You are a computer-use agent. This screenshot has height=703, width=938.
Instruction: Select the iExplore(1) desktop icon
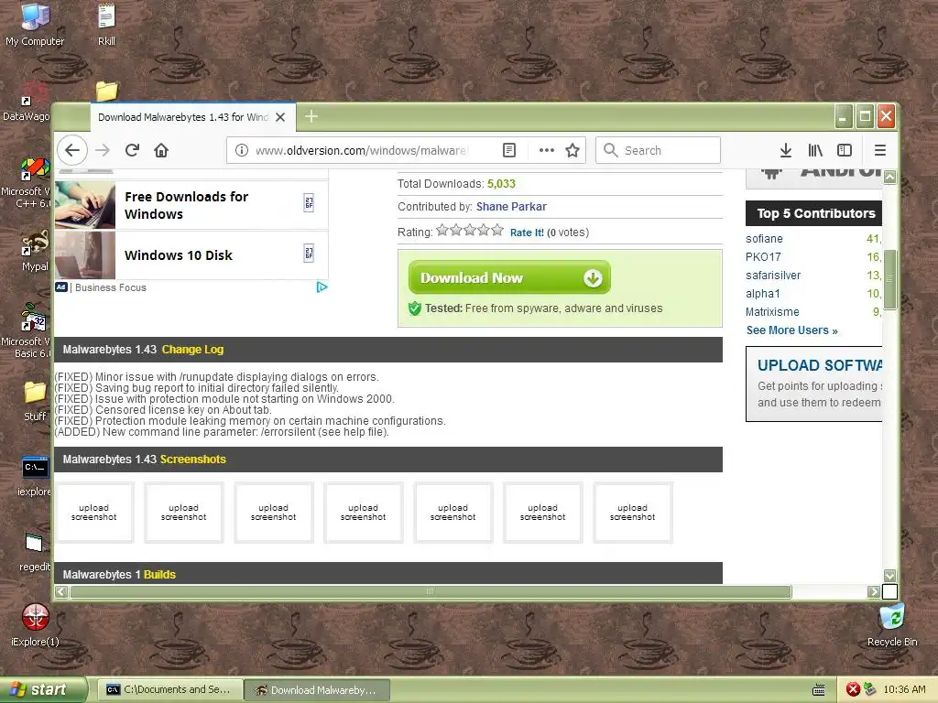coord(35,625)
